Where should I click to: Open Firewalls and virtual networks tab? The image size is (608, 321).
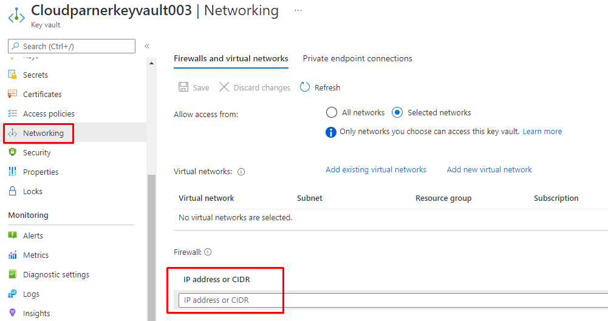coord(231,58)
